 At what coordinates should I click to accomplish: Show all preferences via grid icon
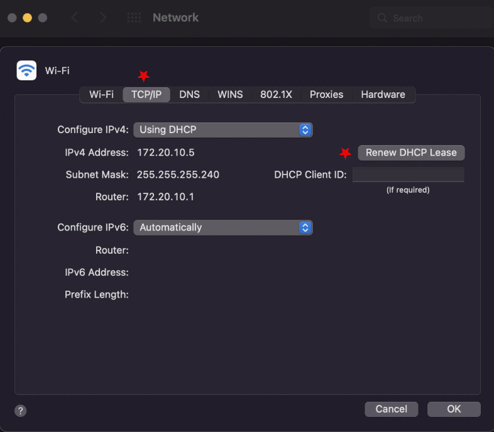click(134, 18)
